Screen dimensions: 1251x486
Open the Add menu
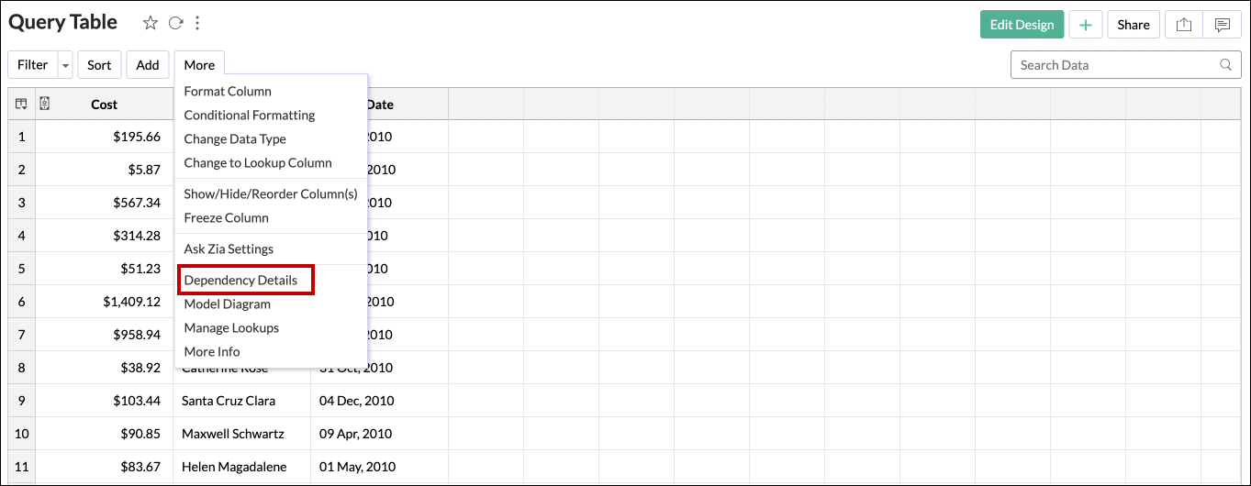click(148, 65)
